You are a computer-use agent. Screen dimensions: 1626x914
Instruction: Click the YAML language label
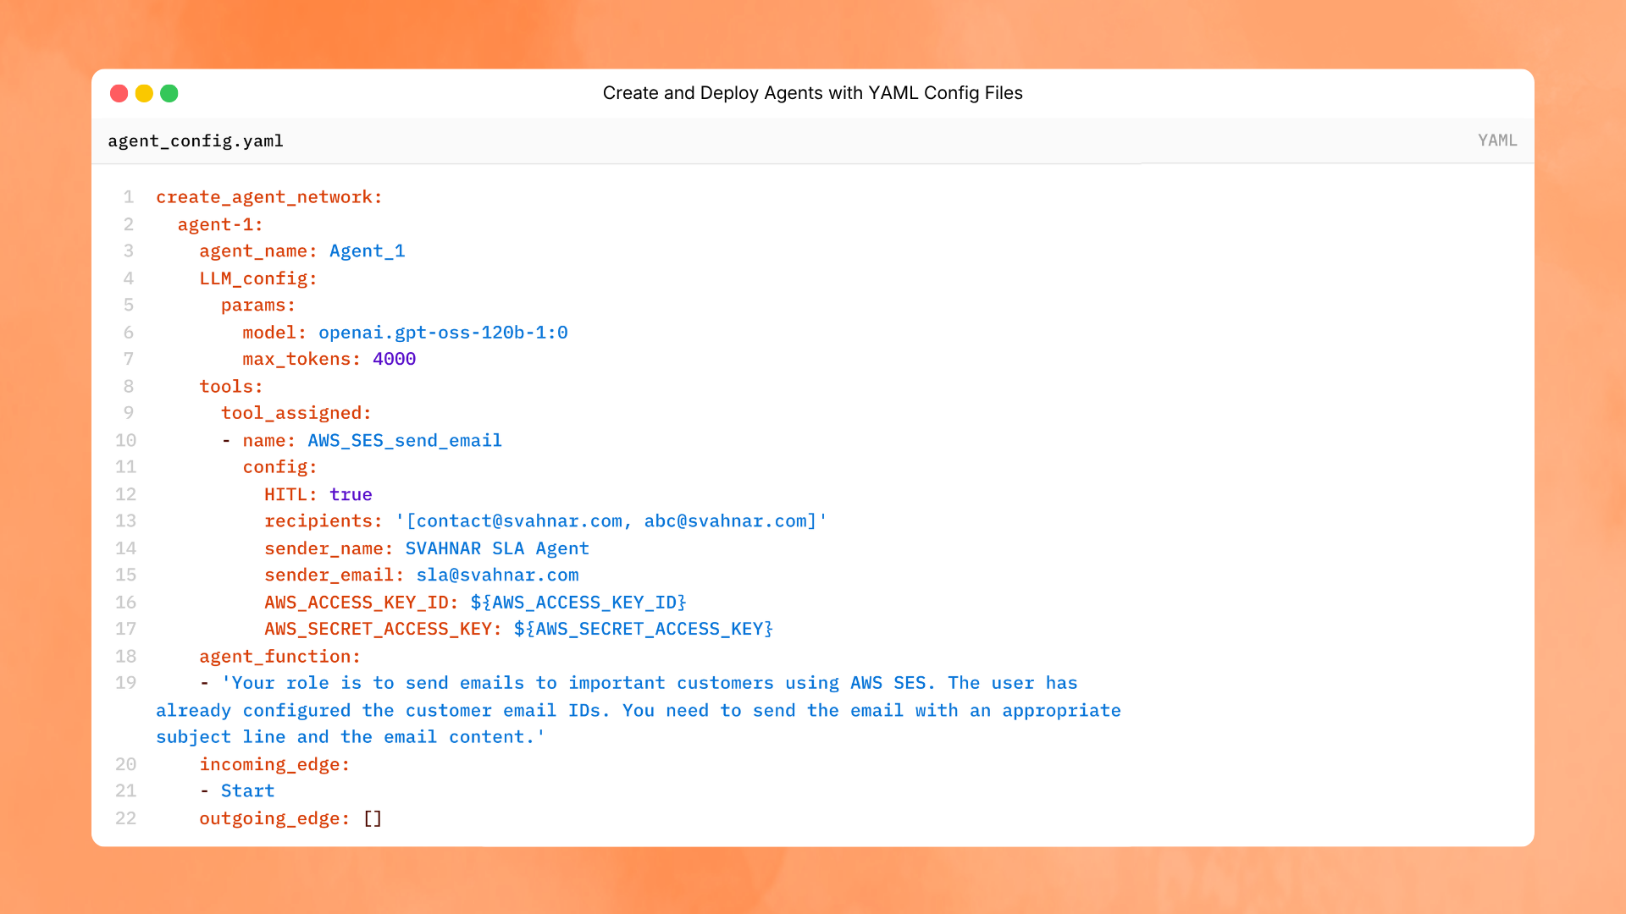[1497, 140]
